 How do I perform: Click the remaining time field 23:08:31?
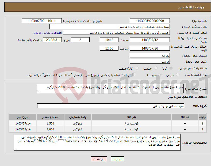[52, 40]
